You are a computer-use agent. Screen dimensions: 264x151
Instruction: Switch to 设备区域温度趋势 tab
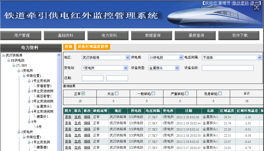(x=93, y=47)
